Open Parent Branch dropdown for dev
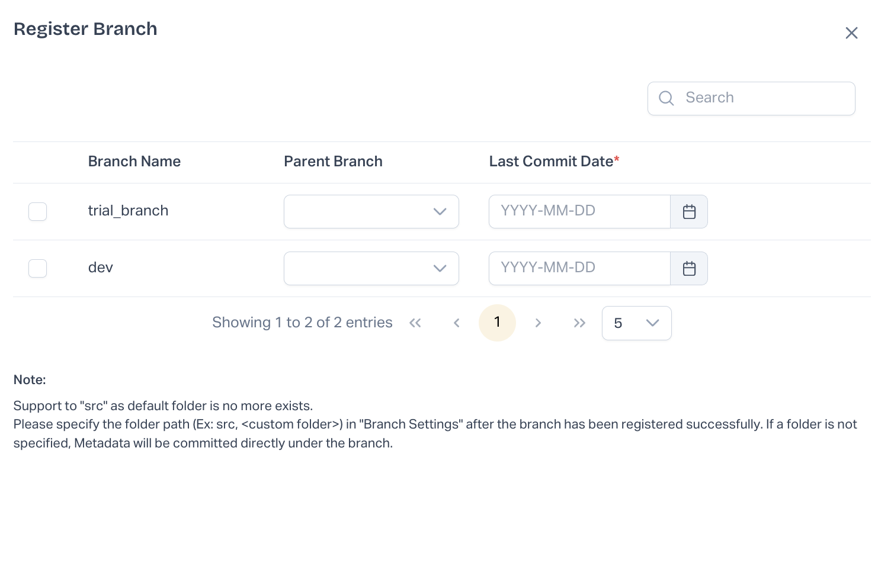 pyautogui.click(x=371, y=269)
